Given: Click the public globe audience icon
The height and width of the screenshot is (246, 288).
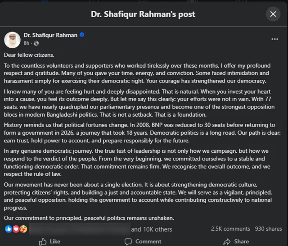Looking at the screenshot, I should (36, 43).
